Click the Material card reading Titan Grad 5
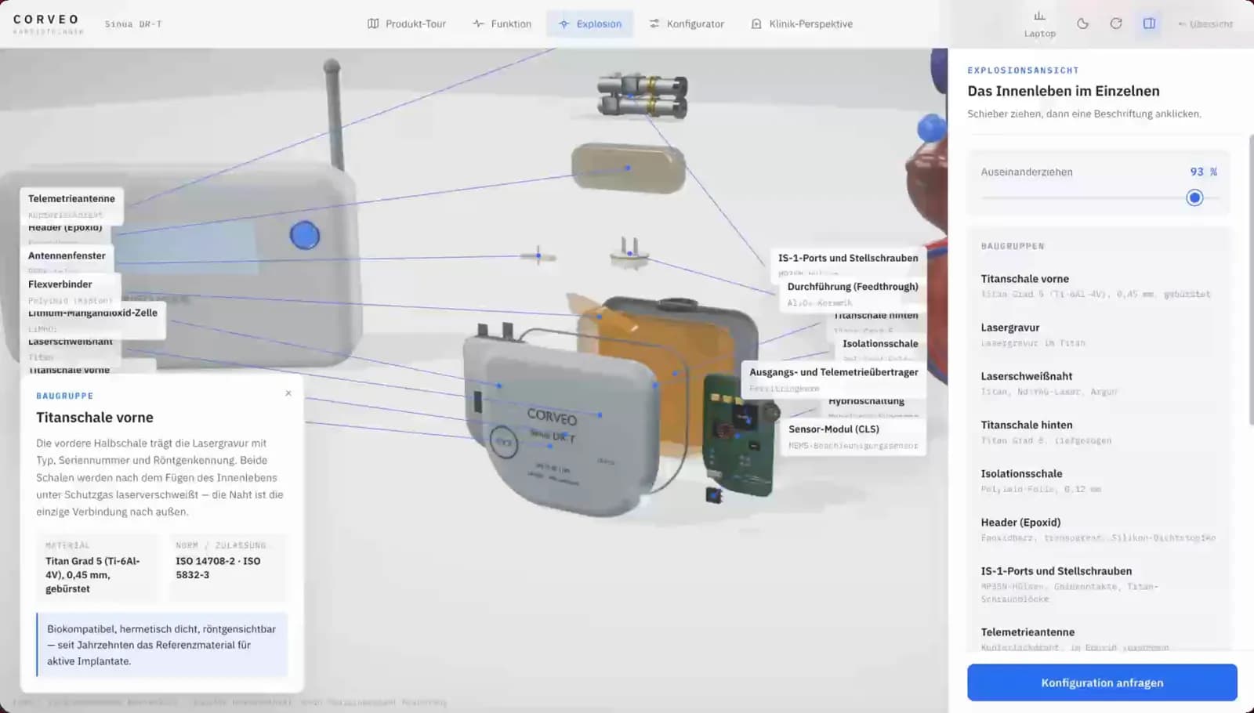1254x713 pixels. (100, 567)
